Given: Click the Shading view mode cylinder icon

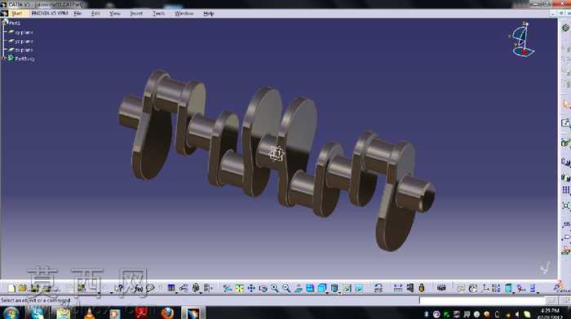Looking at the screenshot, I should 334,289.
